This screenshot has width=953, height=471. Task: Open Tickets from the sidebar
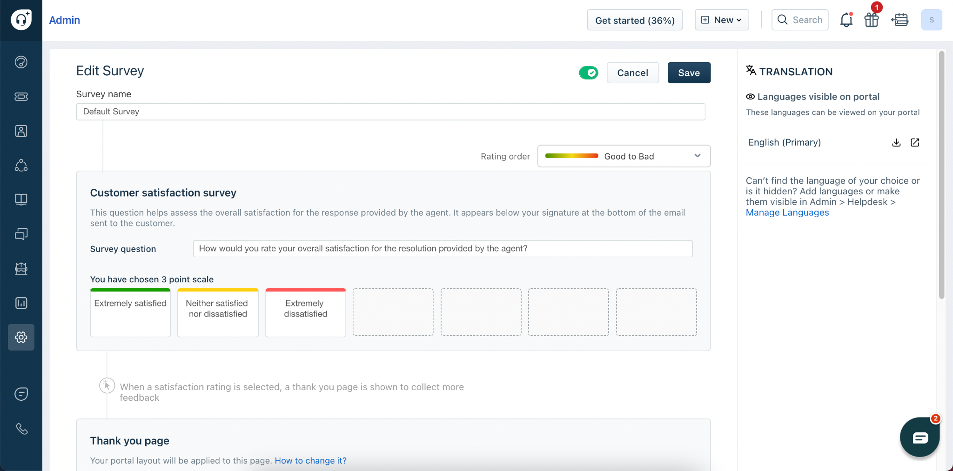[x=21, y=97]
